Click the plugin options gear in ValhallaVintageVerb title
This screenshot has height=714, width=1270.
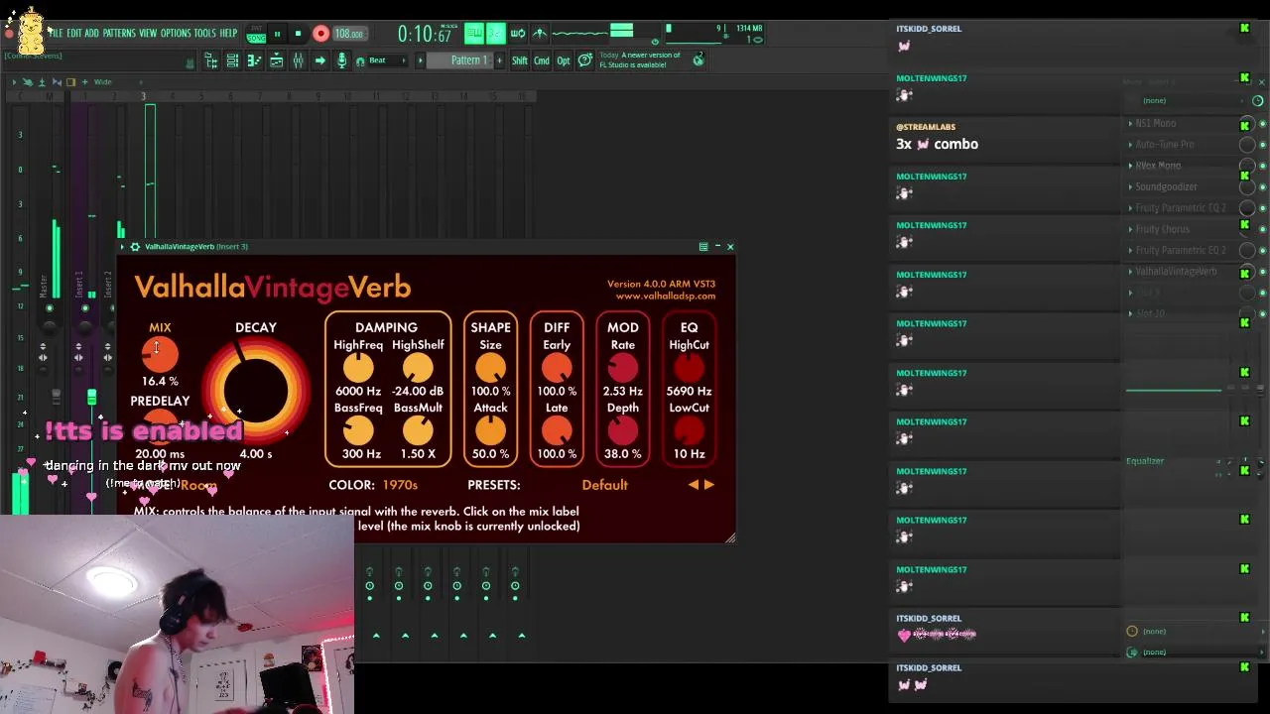click(x=135, y=247)
